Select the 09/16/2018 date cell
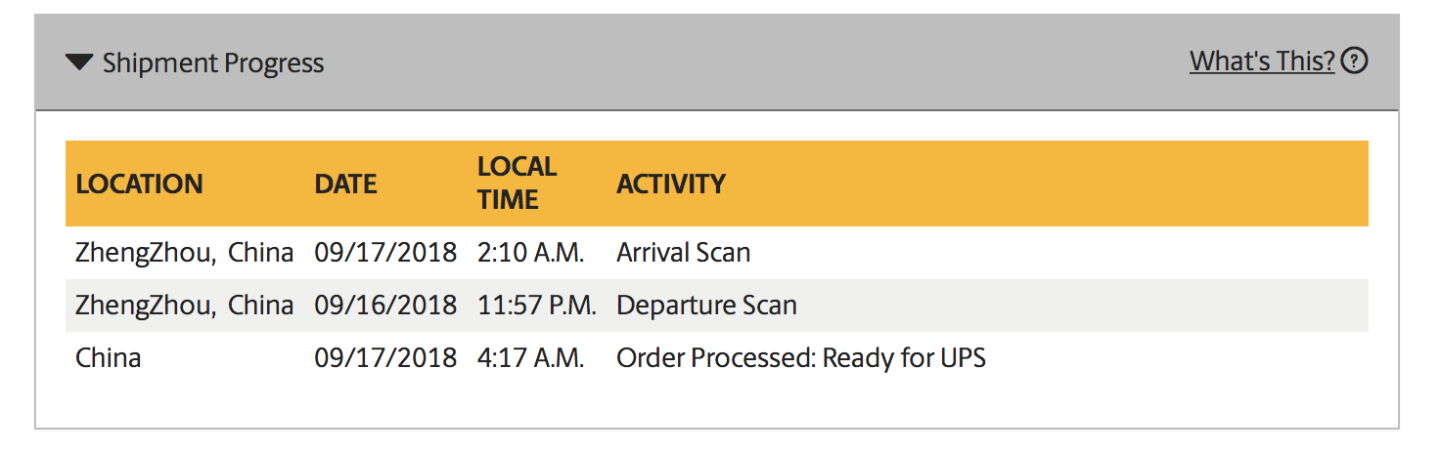Viewport: 1440px width, 451px height. (385, 306)
